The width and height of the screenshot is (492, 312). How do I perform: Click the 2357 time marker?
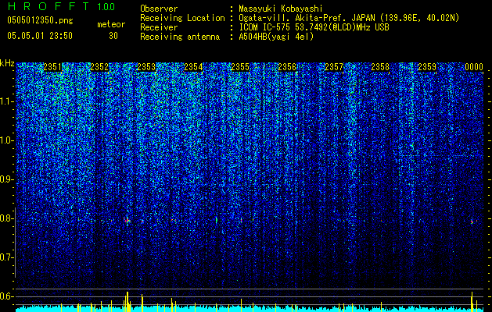coord(334,67)
